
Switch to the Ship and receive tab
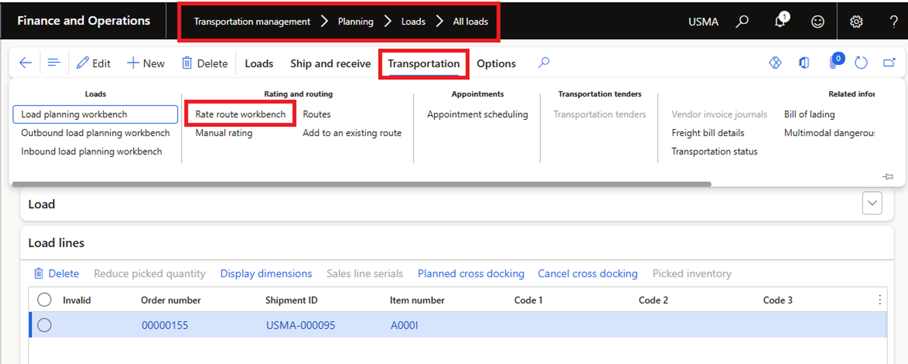click(x=330, y=64)
